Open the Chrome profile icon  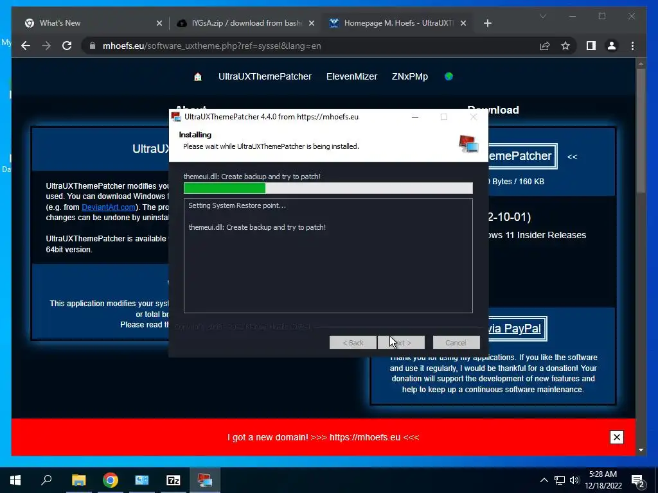point(612,46)
